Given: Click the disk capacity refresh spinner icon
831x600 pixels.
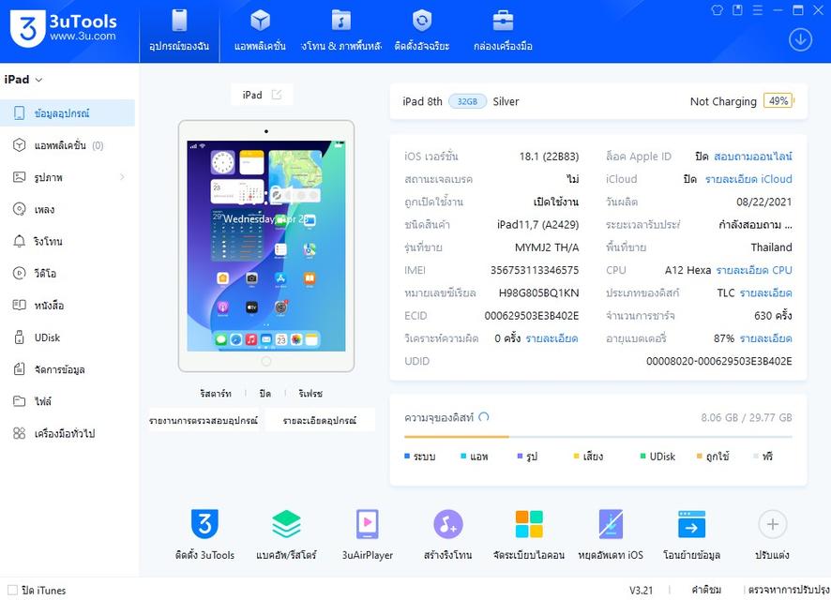Looking at the screenshot, I should [483, 417].
